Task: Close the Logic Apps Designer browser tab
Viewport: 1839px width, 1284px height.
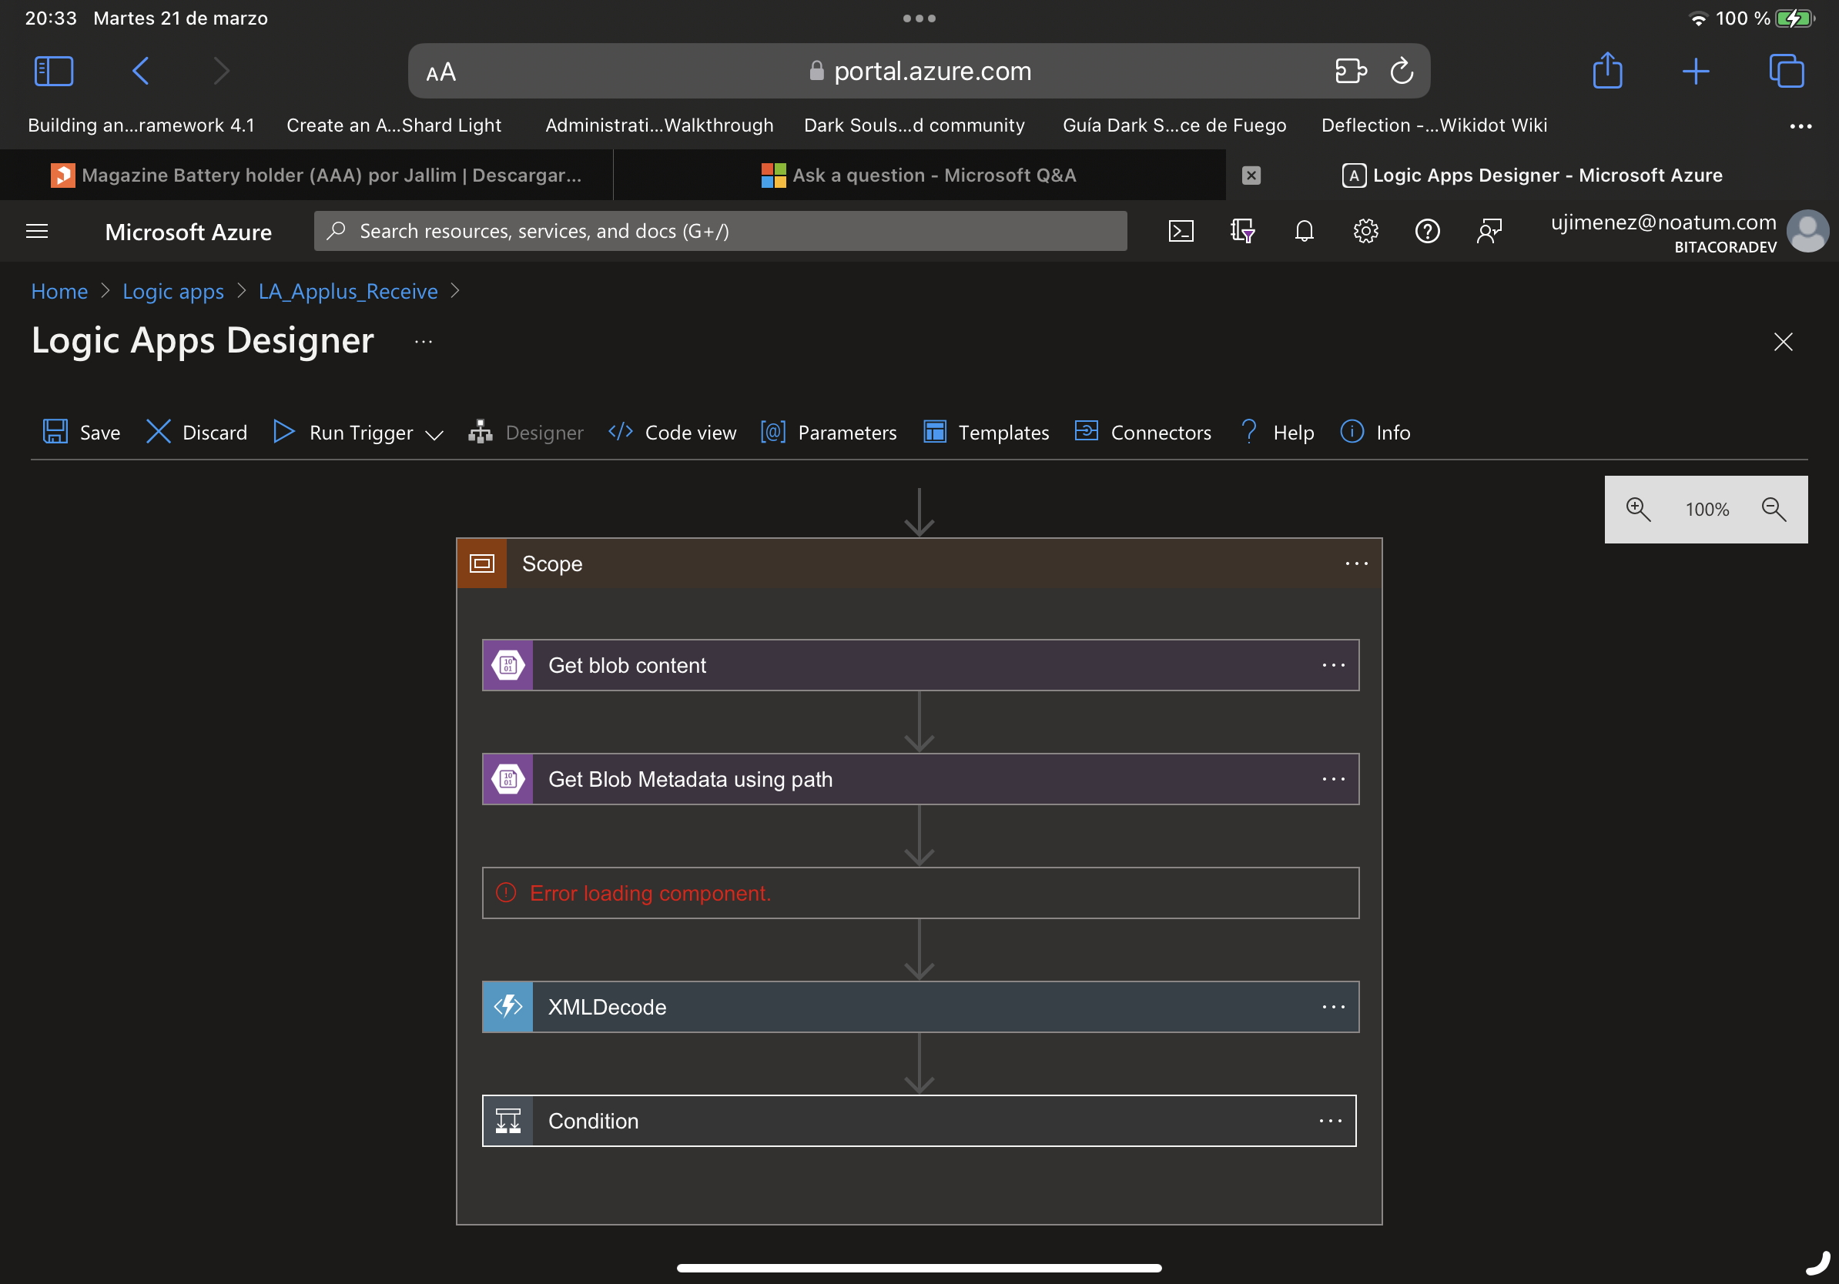Action: (1251, 176)
